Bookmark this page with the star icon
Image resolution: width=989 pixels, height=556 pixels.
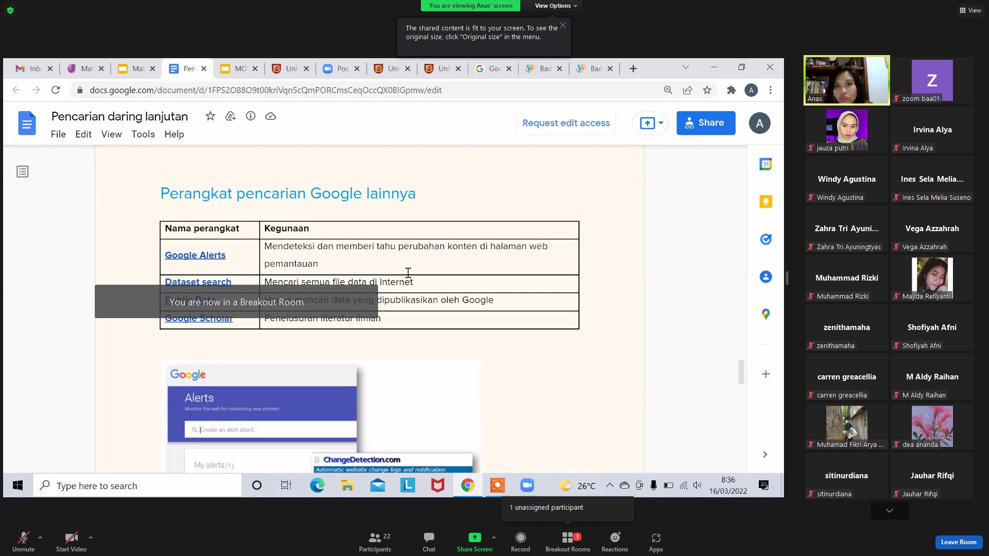pyautogui.click(x=707, y=90)
